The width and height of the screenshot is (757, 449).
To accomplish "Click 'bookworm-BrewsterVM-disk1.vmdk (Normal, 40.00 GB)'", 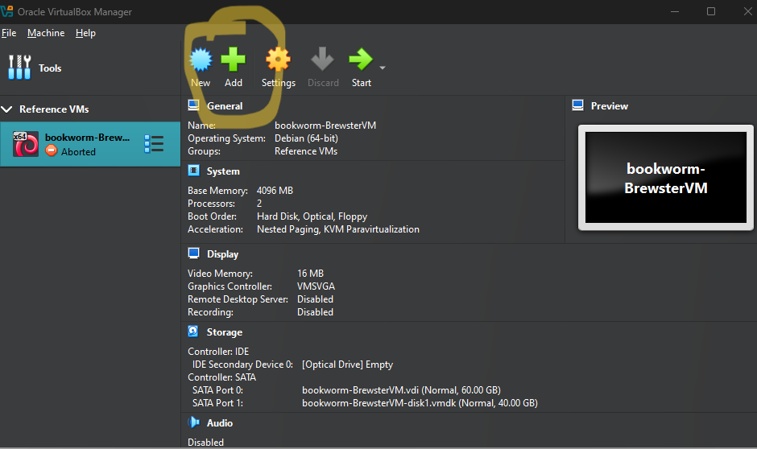I will 420,403.
